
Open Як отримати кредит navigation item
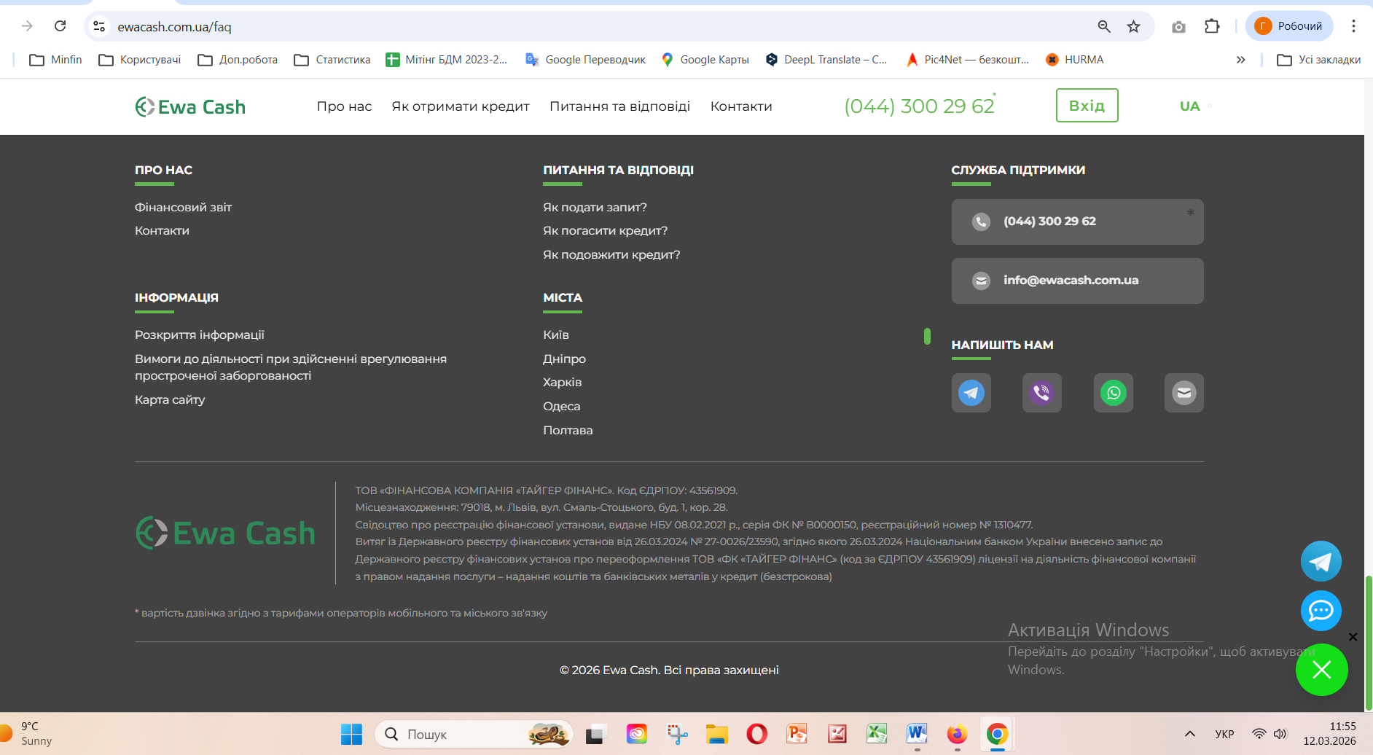[461, 106]
